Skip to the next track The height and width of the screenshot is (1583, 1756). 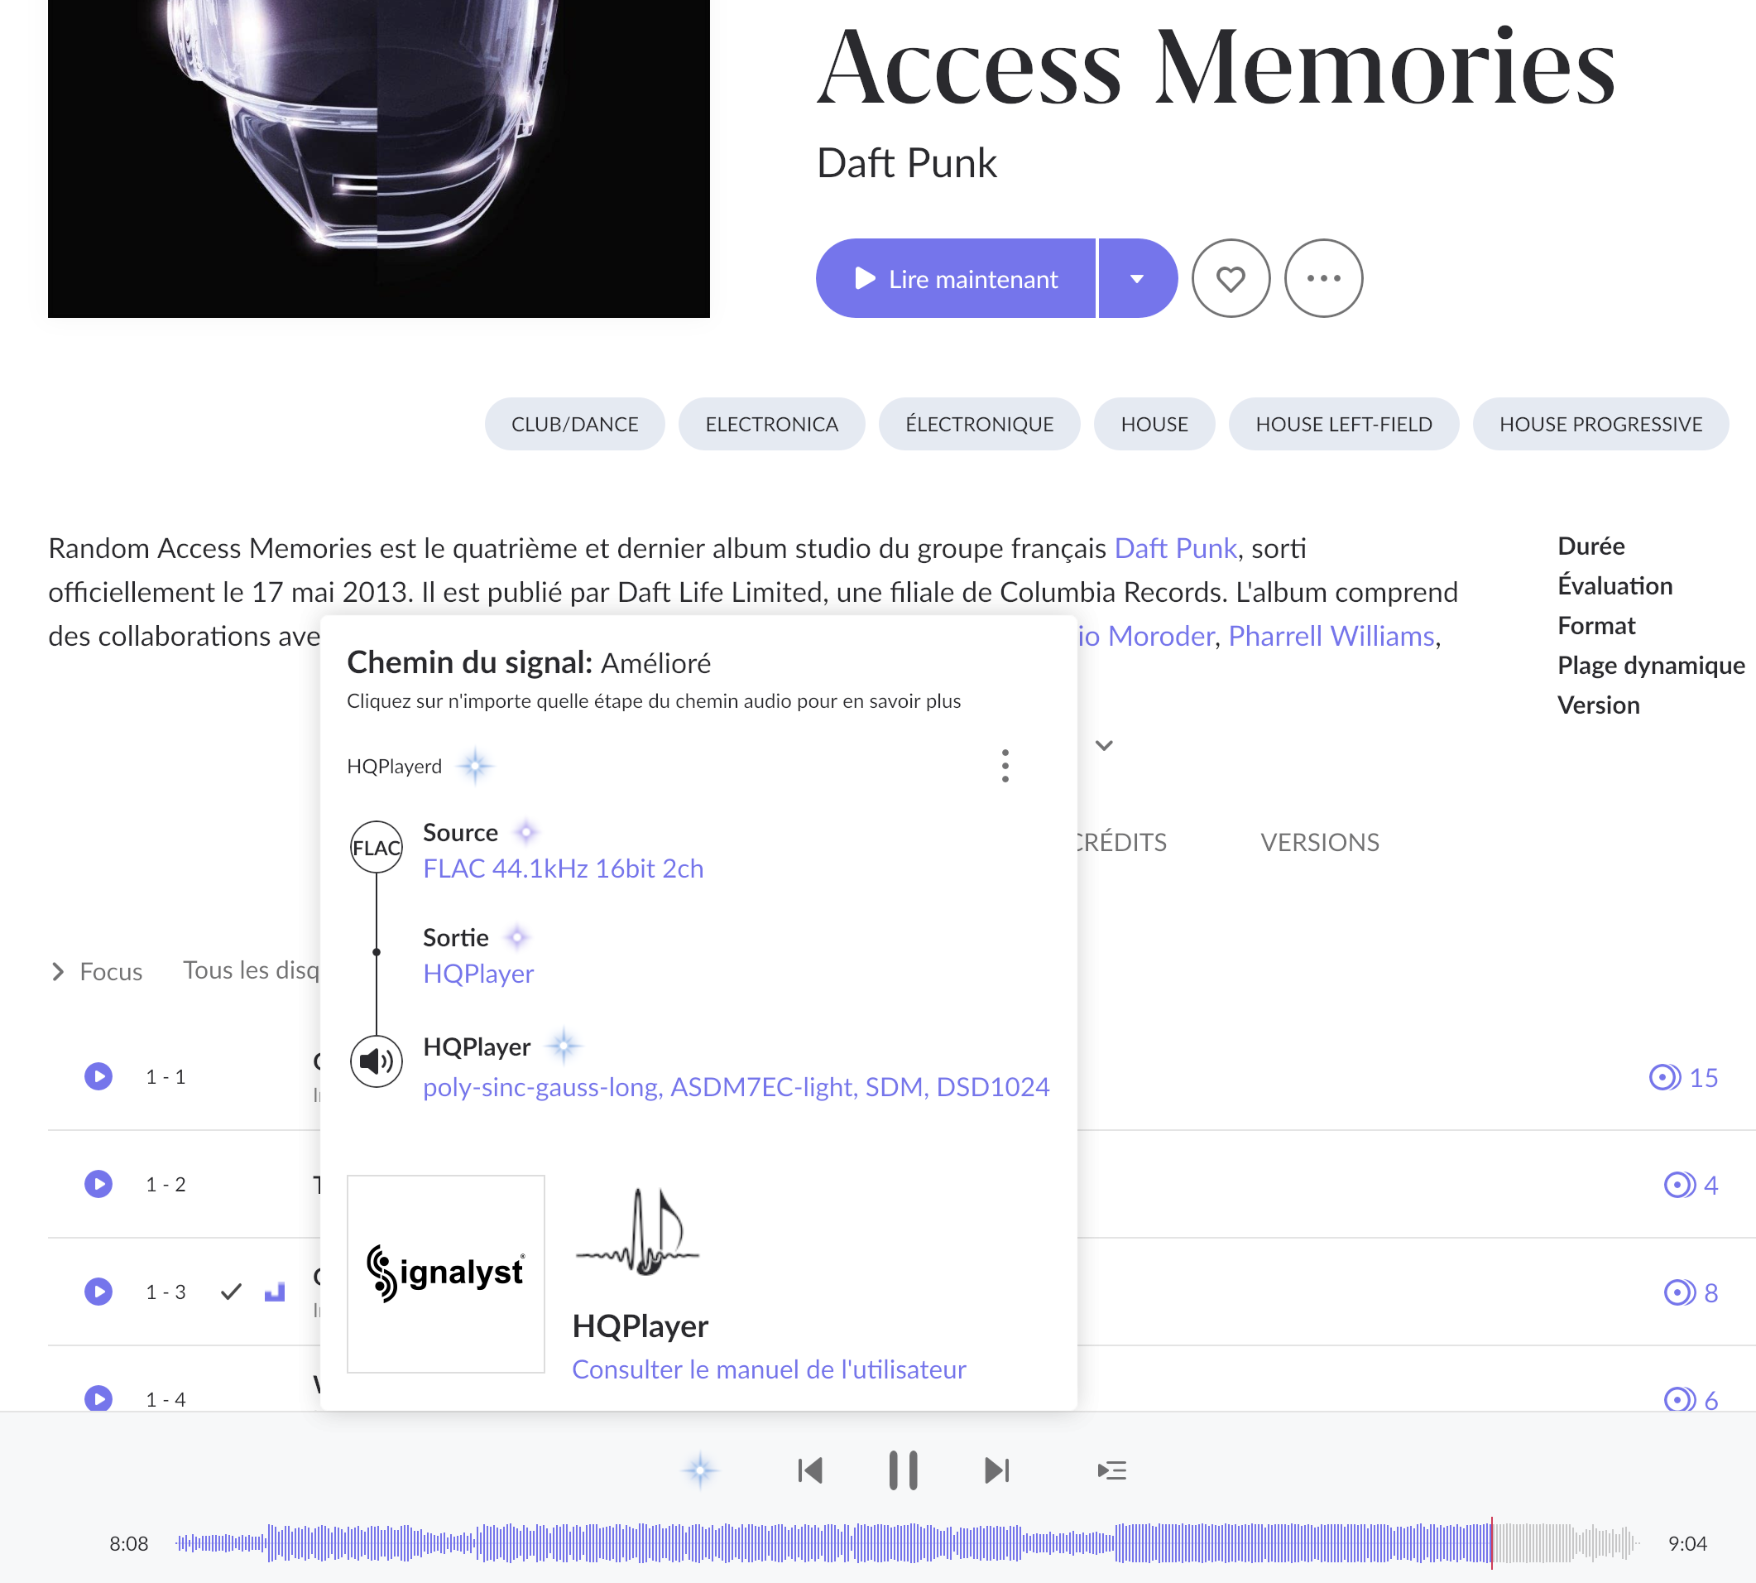click(x=996, y=1470)
